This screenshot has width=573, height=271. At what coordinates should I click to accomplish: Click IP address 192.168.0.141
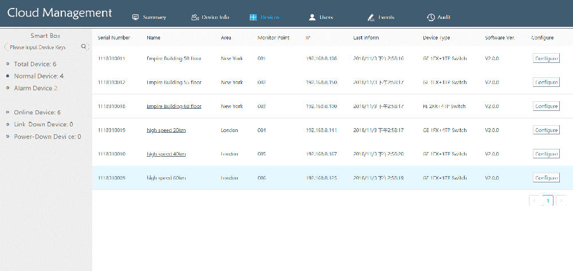[x=321, y=130]
